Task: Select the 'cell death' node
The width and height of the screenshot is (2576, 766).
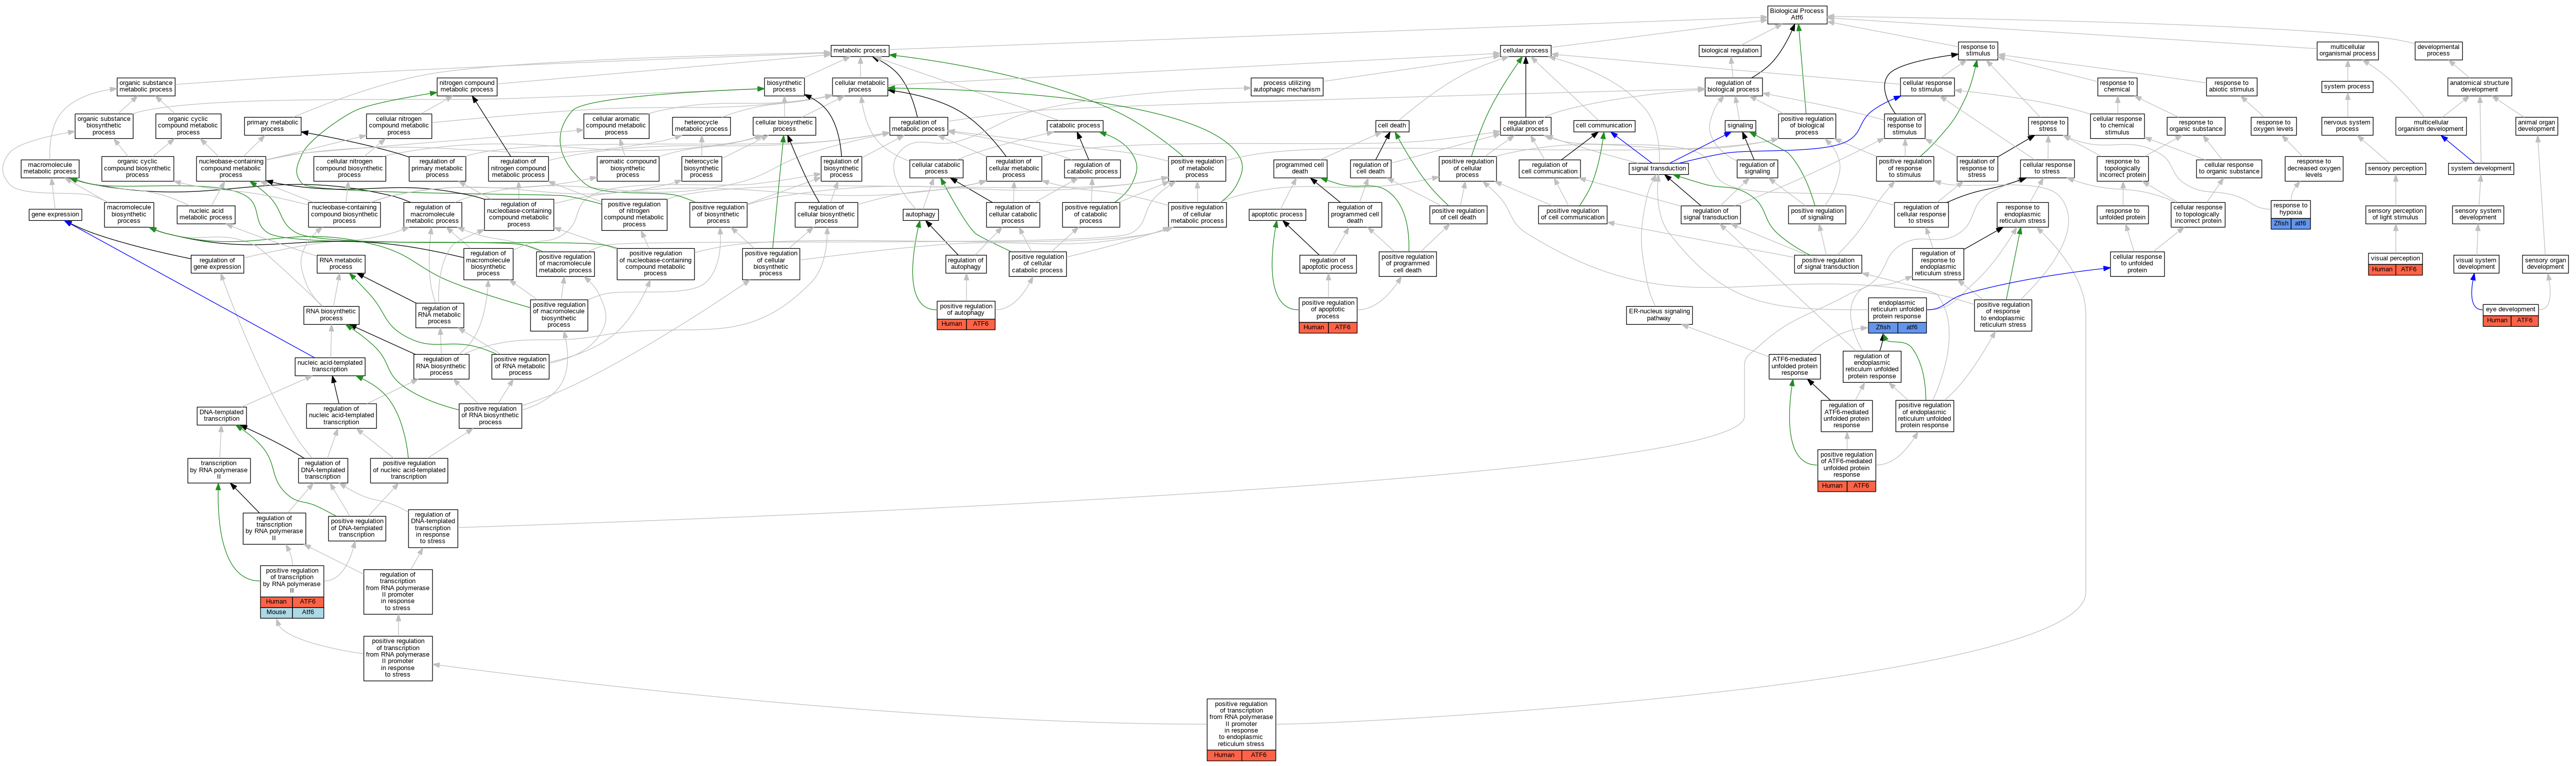Action: click(1391, 126)
